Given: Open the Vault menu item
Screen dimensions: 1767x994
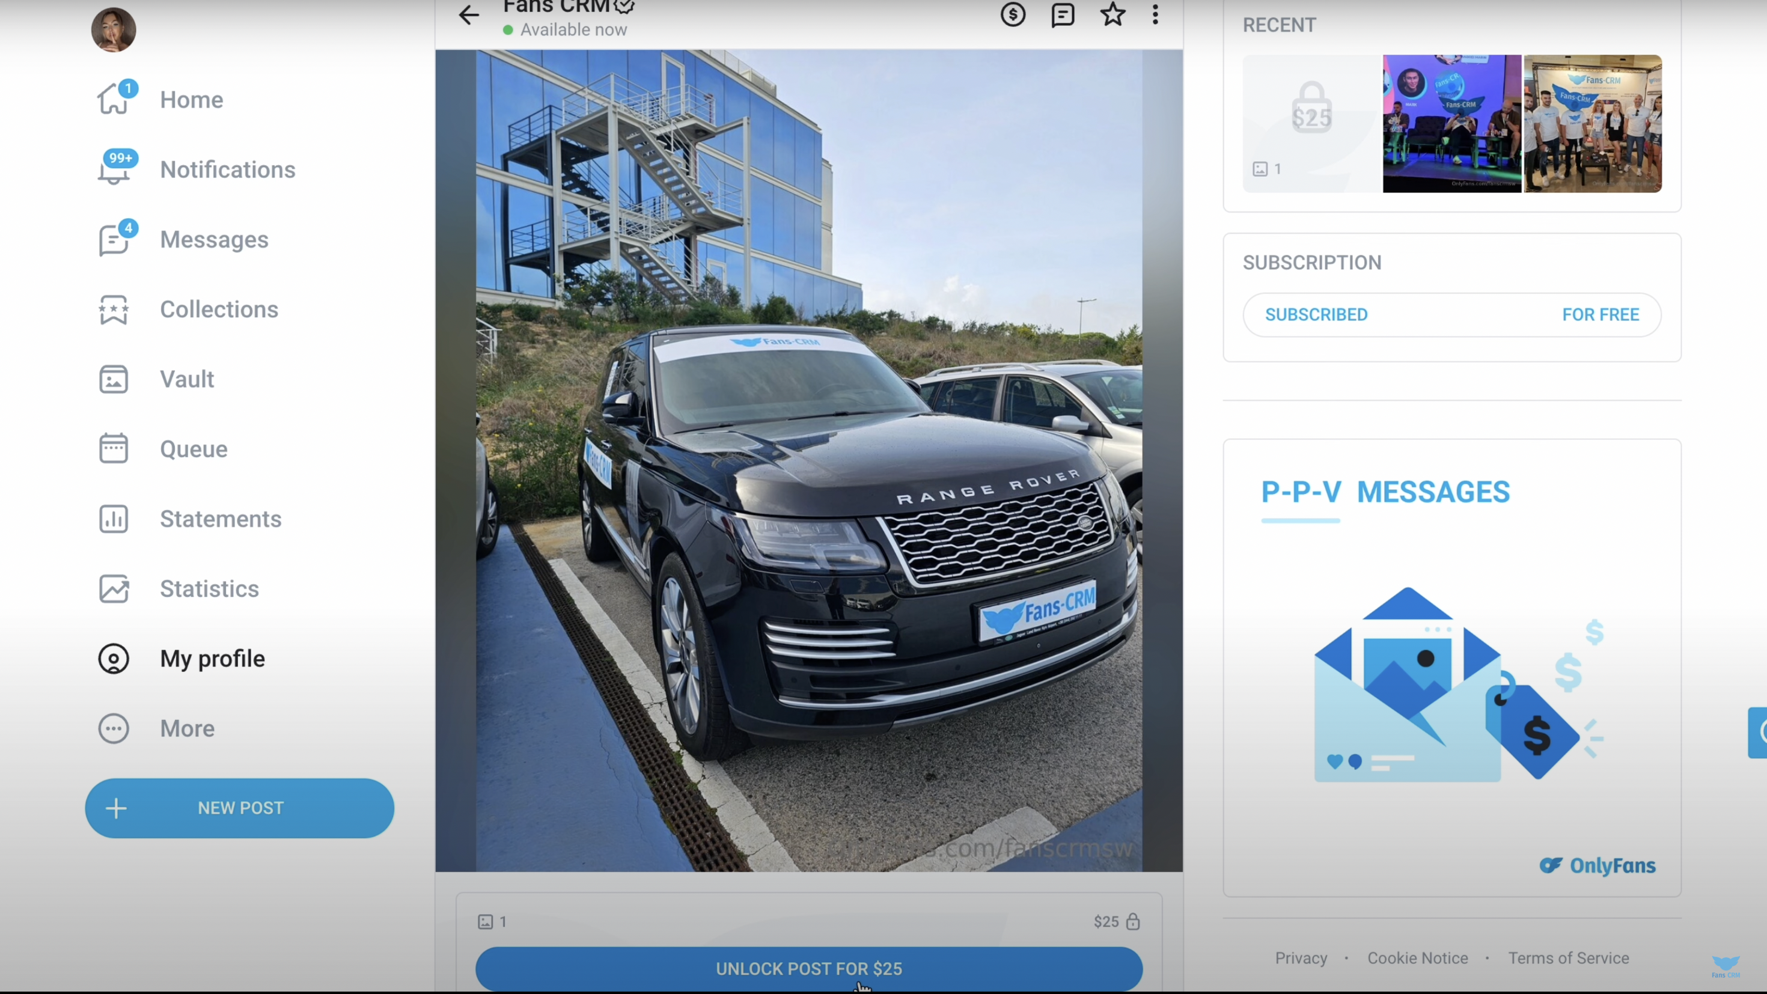Looking at the screenshot, I should [156, 379].
